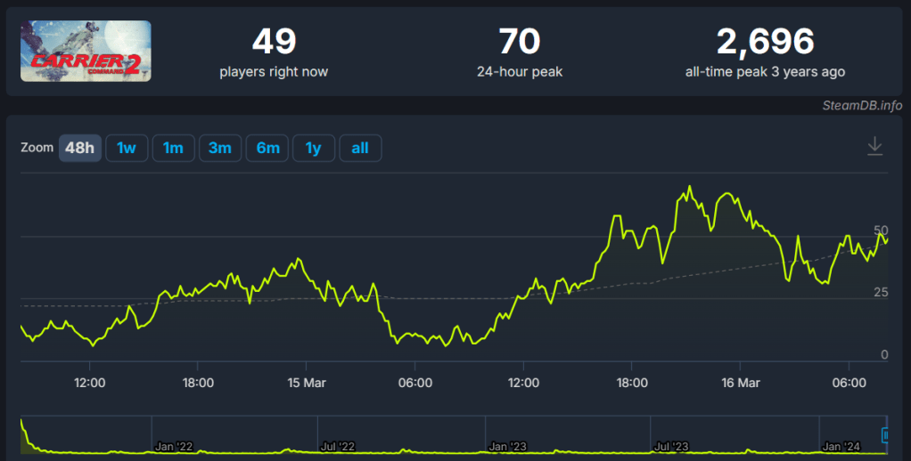Set zoom range to 1m
Screen dimensions: 911x461
coord(173,148)
